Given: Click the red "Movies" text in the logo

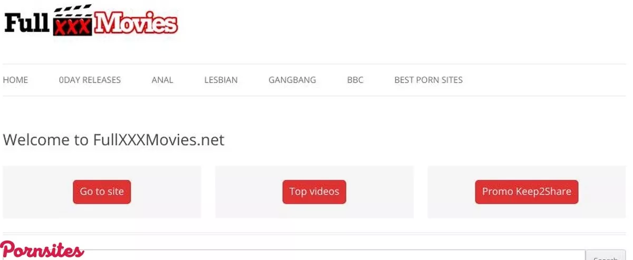Looking at the screenshot, I should pos(136,23).
